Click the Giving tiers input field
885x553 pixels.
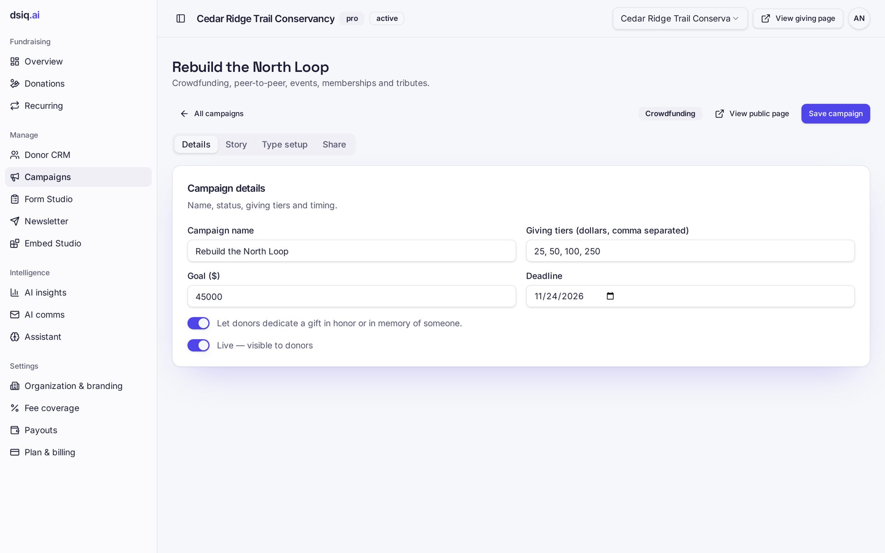[x=690, y=251]
